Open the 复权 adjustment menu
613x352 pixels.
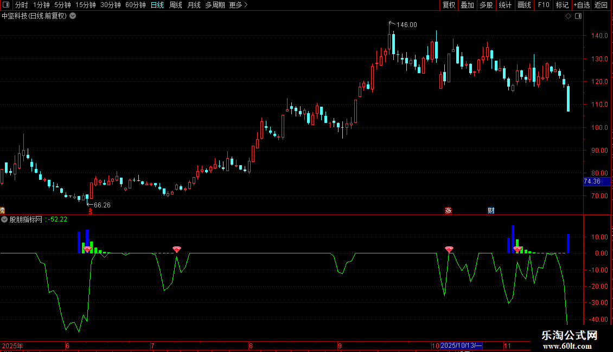(x=449, y=5)
